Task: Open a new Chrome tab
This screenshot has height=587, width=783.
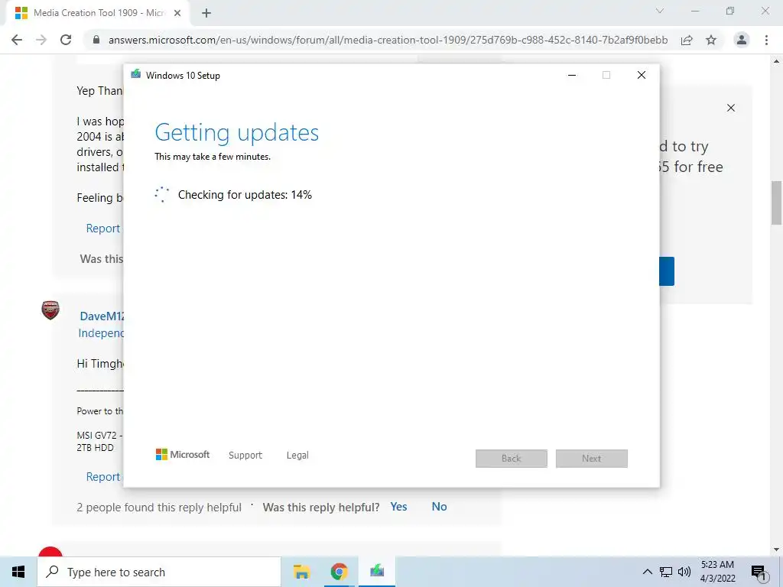Action: pyautogui.click(x=206, y=14)
